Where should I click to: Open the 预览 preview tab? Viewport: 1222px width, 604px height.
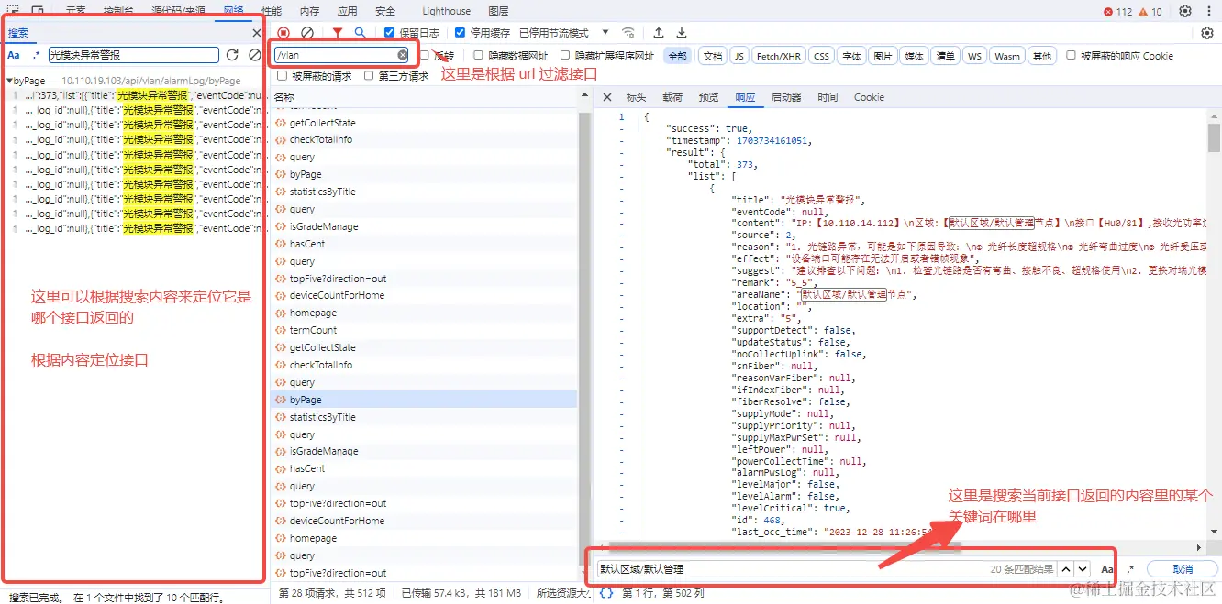(x=709, y=97)
